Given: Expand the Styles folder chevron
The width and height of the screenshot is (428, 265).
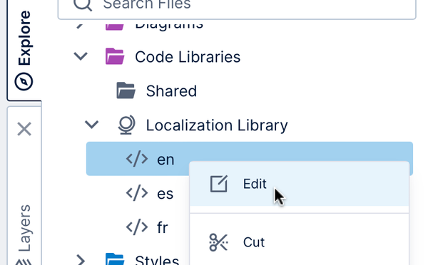Looking at the screenshot, I should (x=81, y=260).
